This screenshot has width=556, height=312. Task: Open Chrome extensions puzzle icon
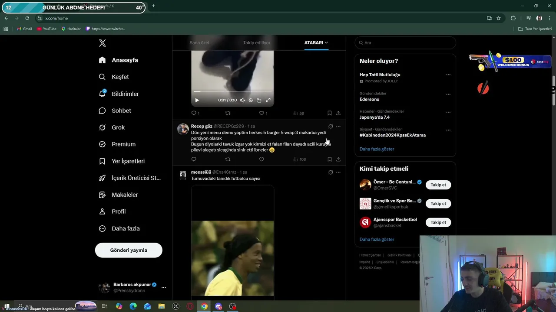[513, 18]
